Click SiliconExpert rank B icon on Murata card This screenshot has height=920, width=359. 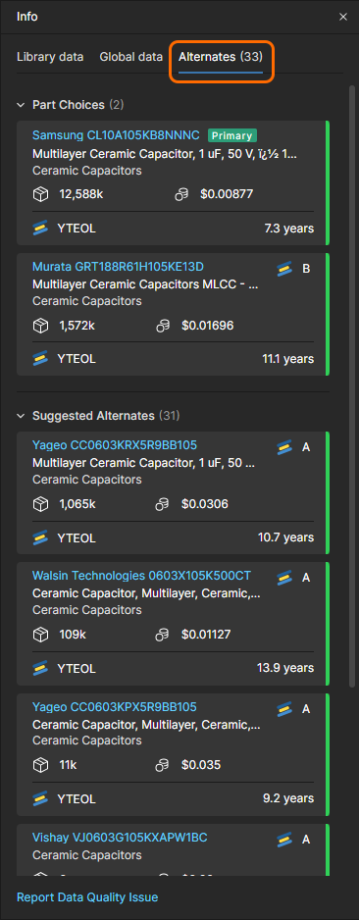(x=284, y=269)
